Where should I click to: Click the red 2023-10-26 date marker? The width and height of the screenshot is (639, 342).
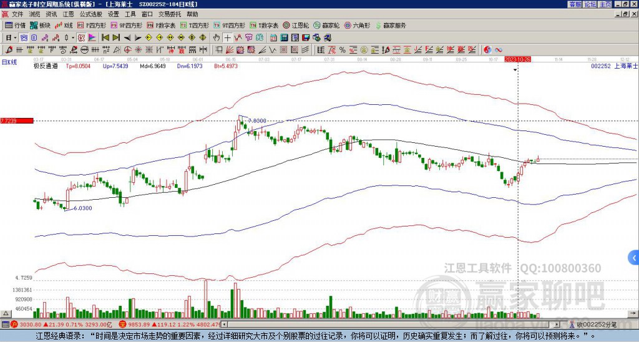click(x=517, y=59)
